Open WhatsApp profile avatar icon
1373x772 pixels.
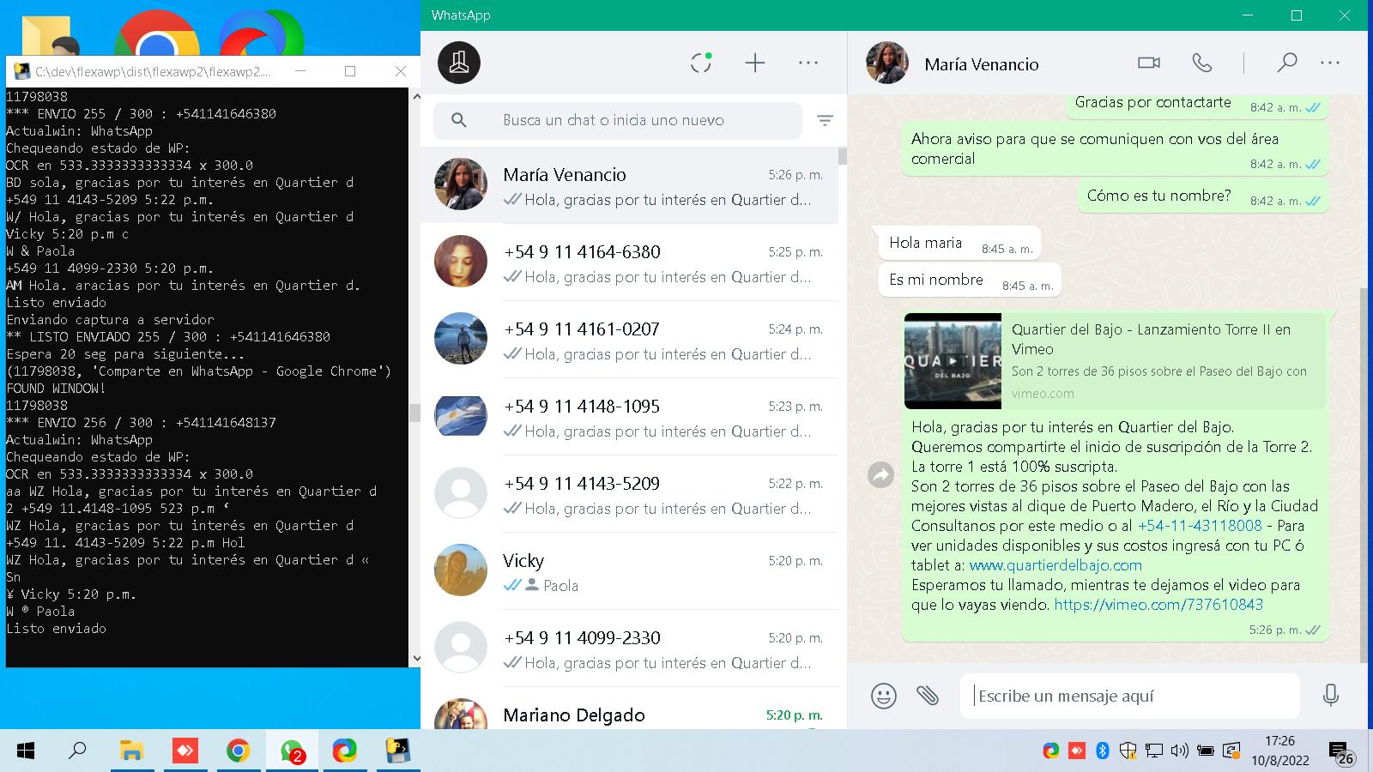tap(459, 63)
